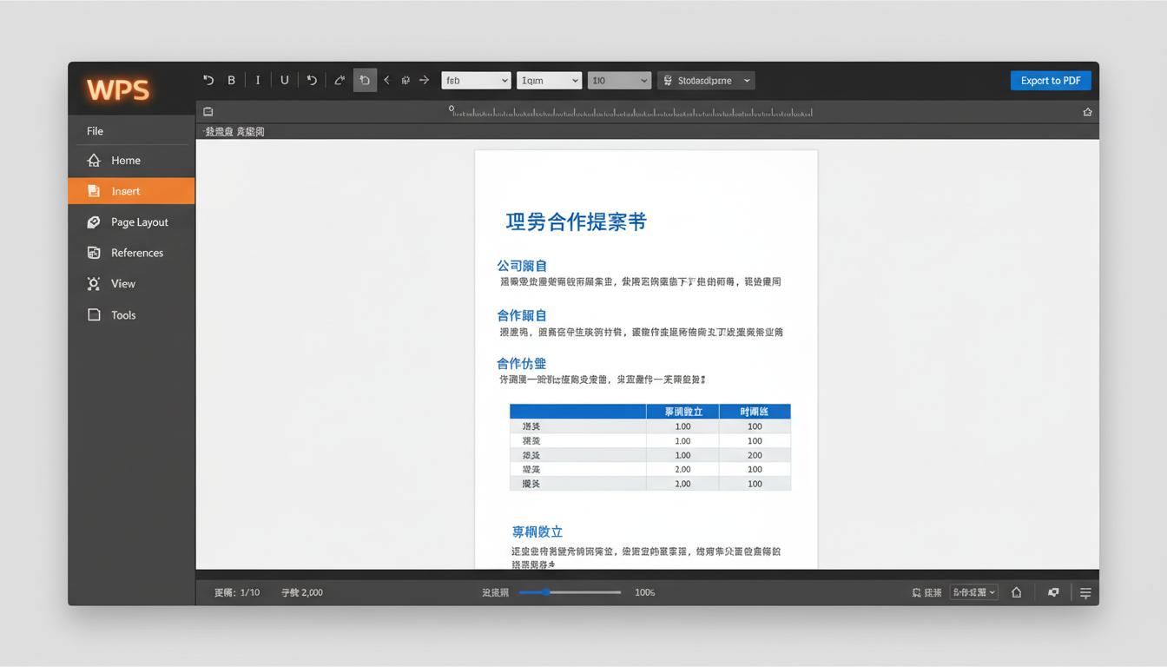Click the lines menu icon in status bar

pos(1085,593)
